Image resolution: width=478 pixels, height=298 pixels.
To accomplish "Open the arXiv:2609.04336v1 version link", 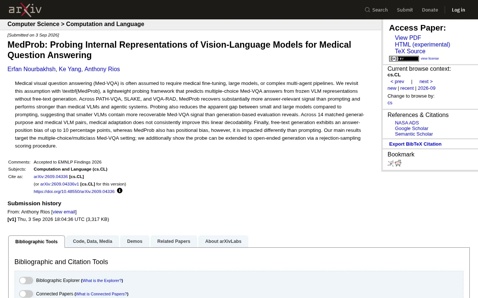I will pos(60,184).
